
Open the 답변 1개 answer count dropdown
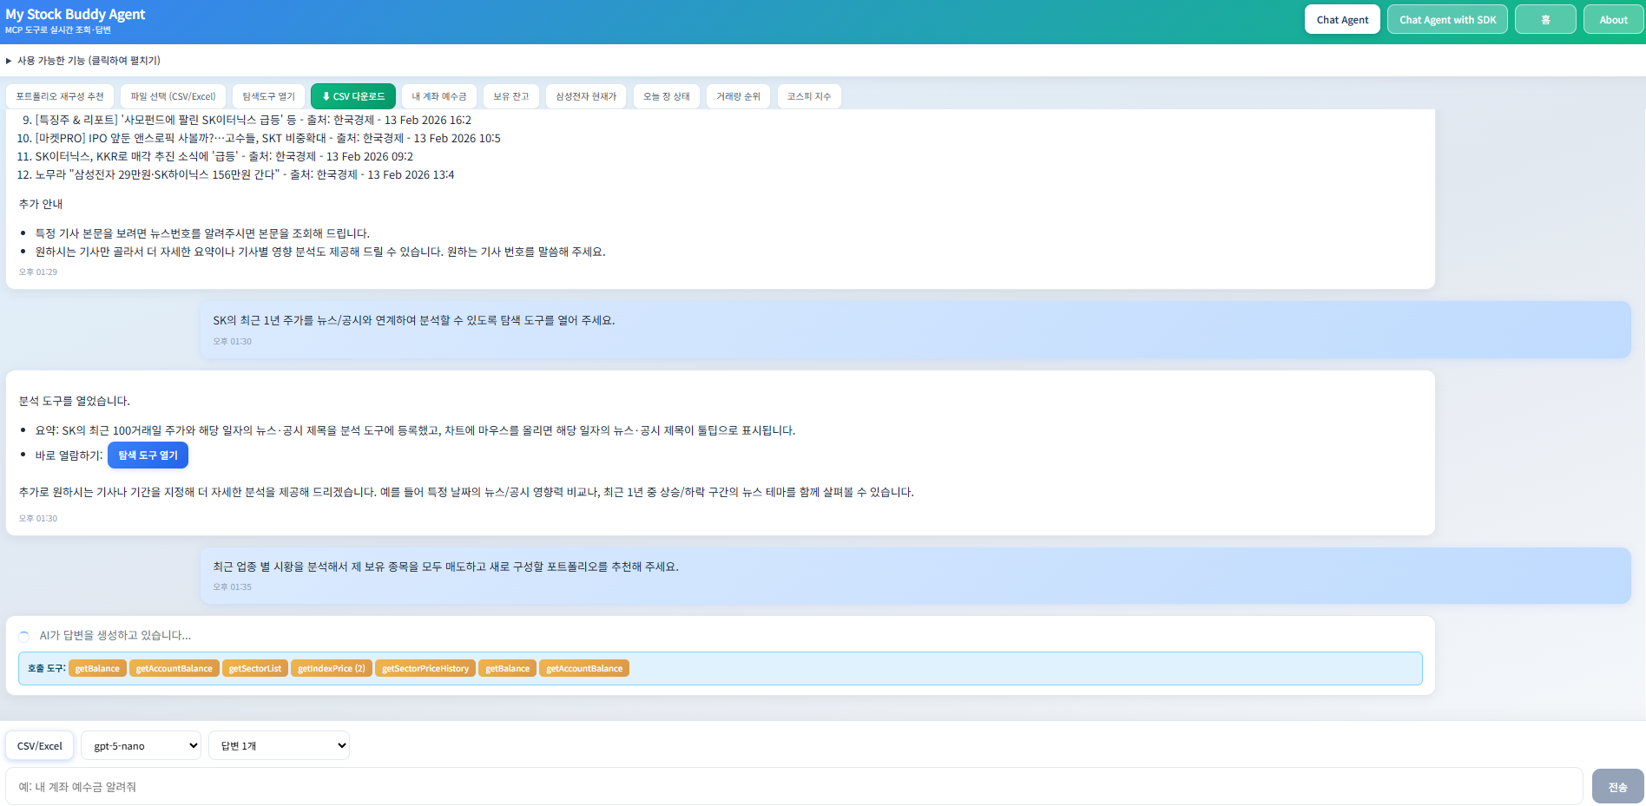279,745
